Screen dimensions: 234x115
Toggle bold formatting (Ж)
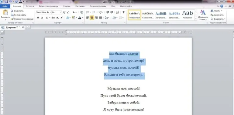[38, 18]
